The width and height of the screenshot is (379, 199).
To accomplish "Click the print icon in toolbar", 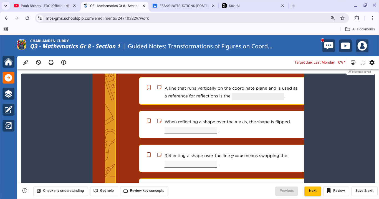I will [51, 62].
